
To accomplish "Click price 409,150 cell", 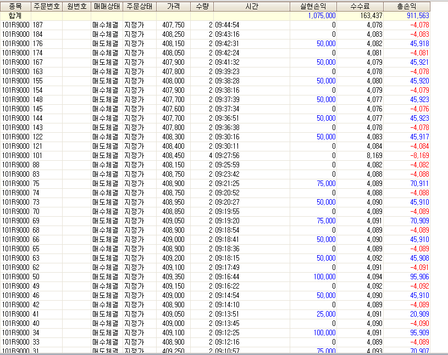I will pyautogui.click(x=174, y=286).
